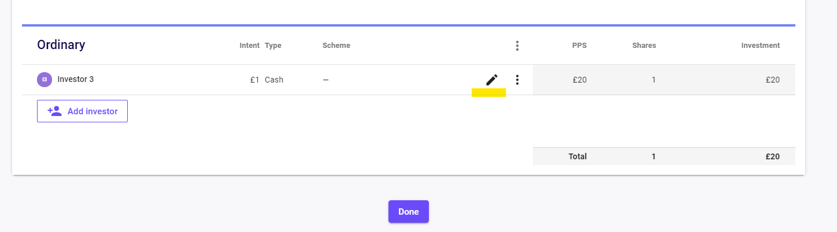Image resolution: width=837 pixels, height=232 pixels.
Task: Click the Type column header
Action: pos(273,46)
